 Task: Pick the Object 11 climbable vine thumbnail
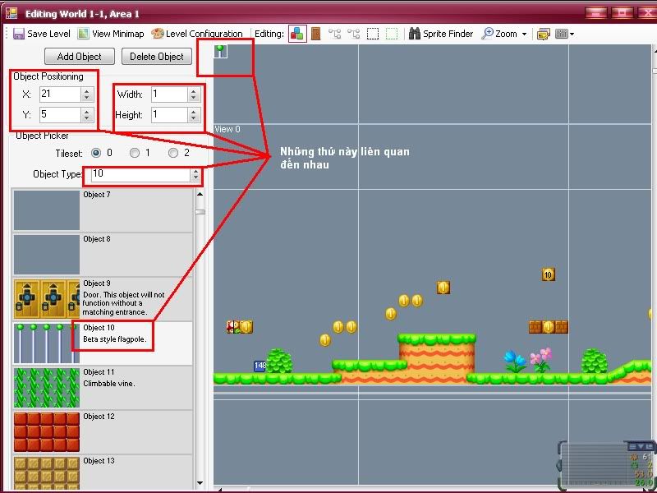click(47, 388)
